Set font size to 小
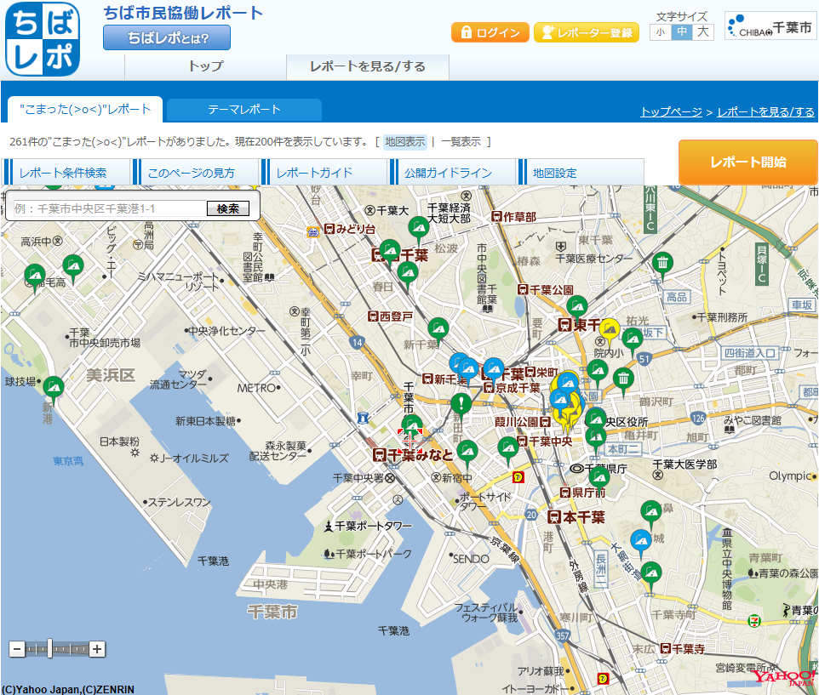The image size is (819, 695). [x=660, y=32]
